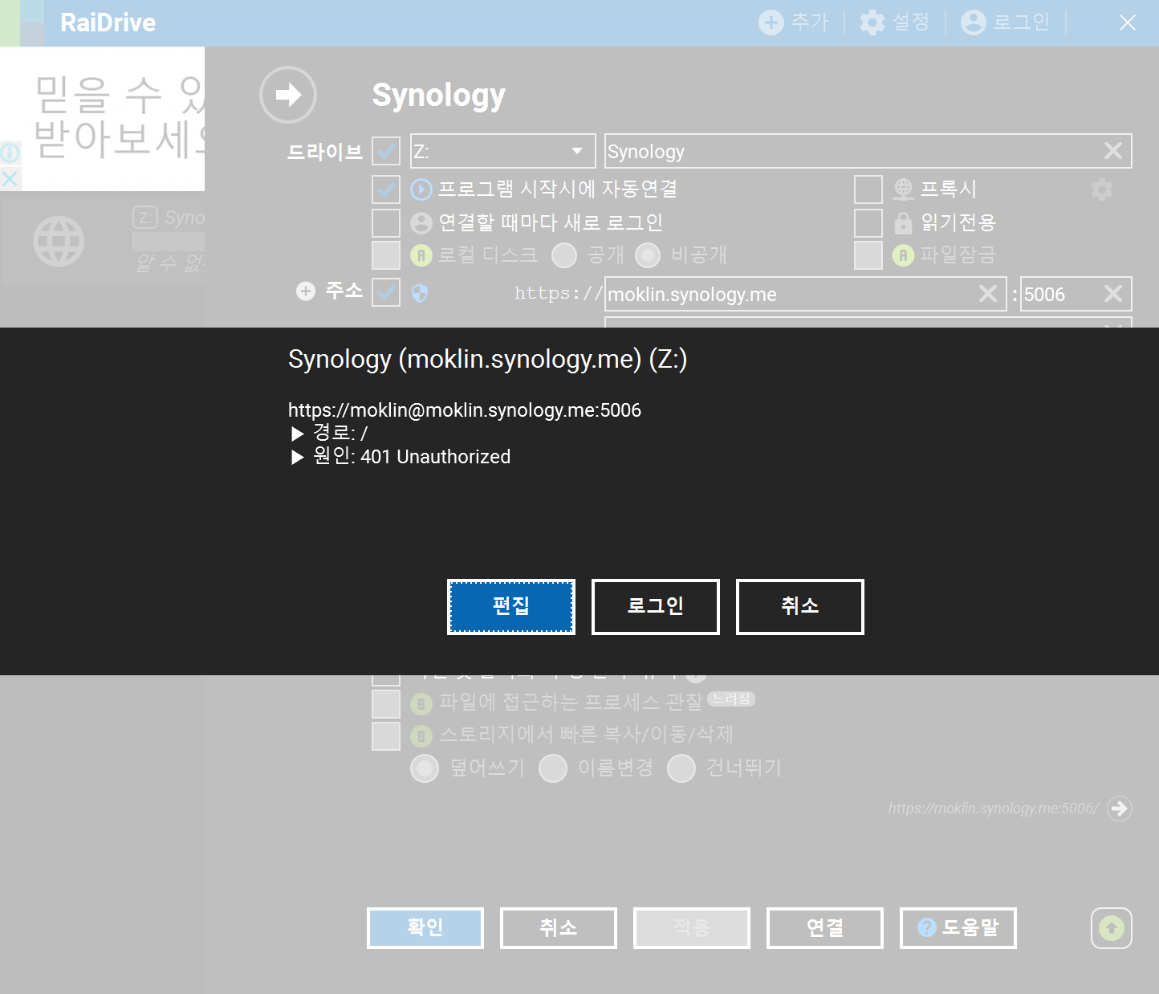Toggle 연결할 때마다 새로 로그인 checkbox
This screenshot has height=994, width=1159.
pos(386,222)
